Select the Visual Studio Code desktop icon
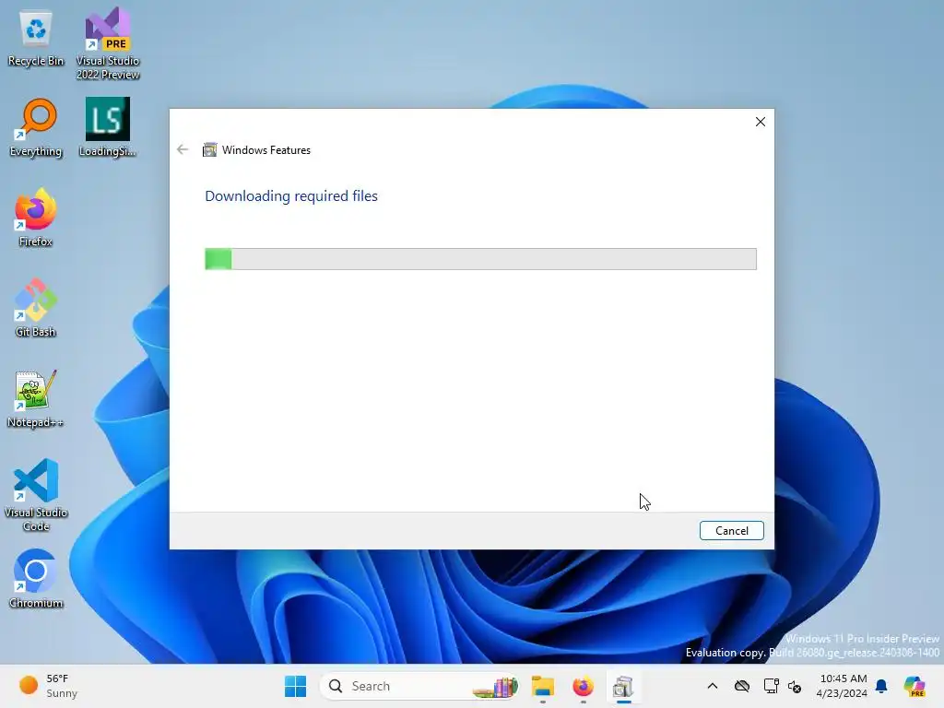This screenshot has width=944, height=708. [36, 495]
